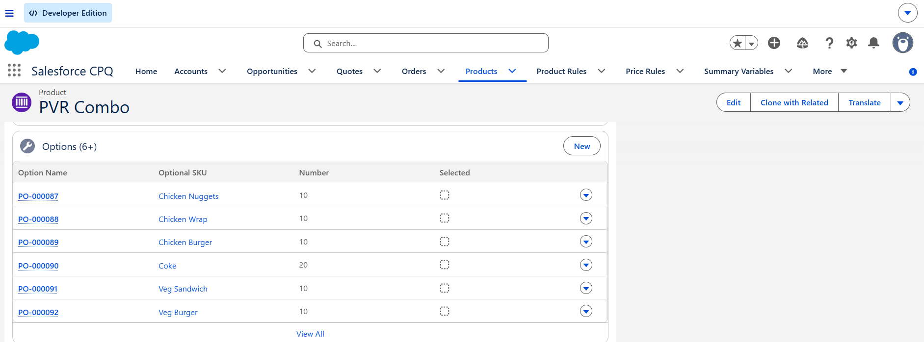The height and width of the screenshot is (342, 924).
Task: Click the Favorites star icon
Action: 738,43
